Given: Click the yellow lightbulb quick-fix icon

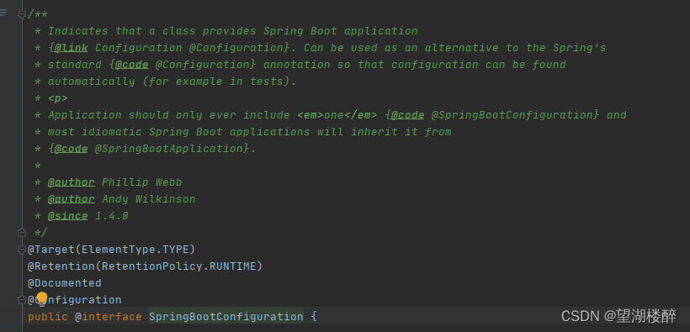Looking at the screenshot, I should [x=42, y=299].
